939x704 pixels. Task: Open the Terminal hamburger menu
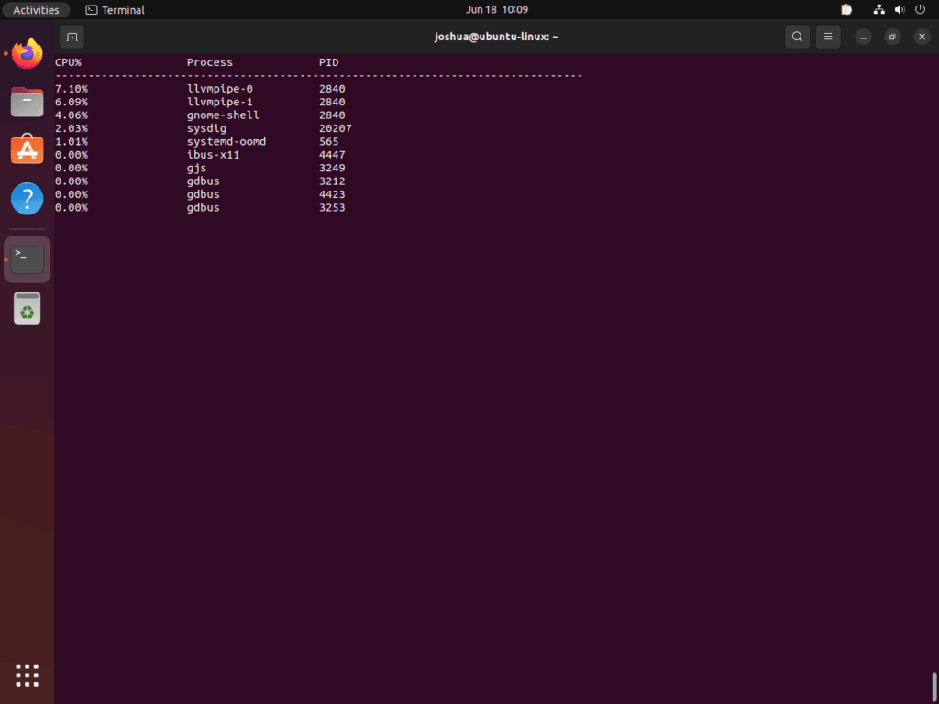click(x=828, y=37)
